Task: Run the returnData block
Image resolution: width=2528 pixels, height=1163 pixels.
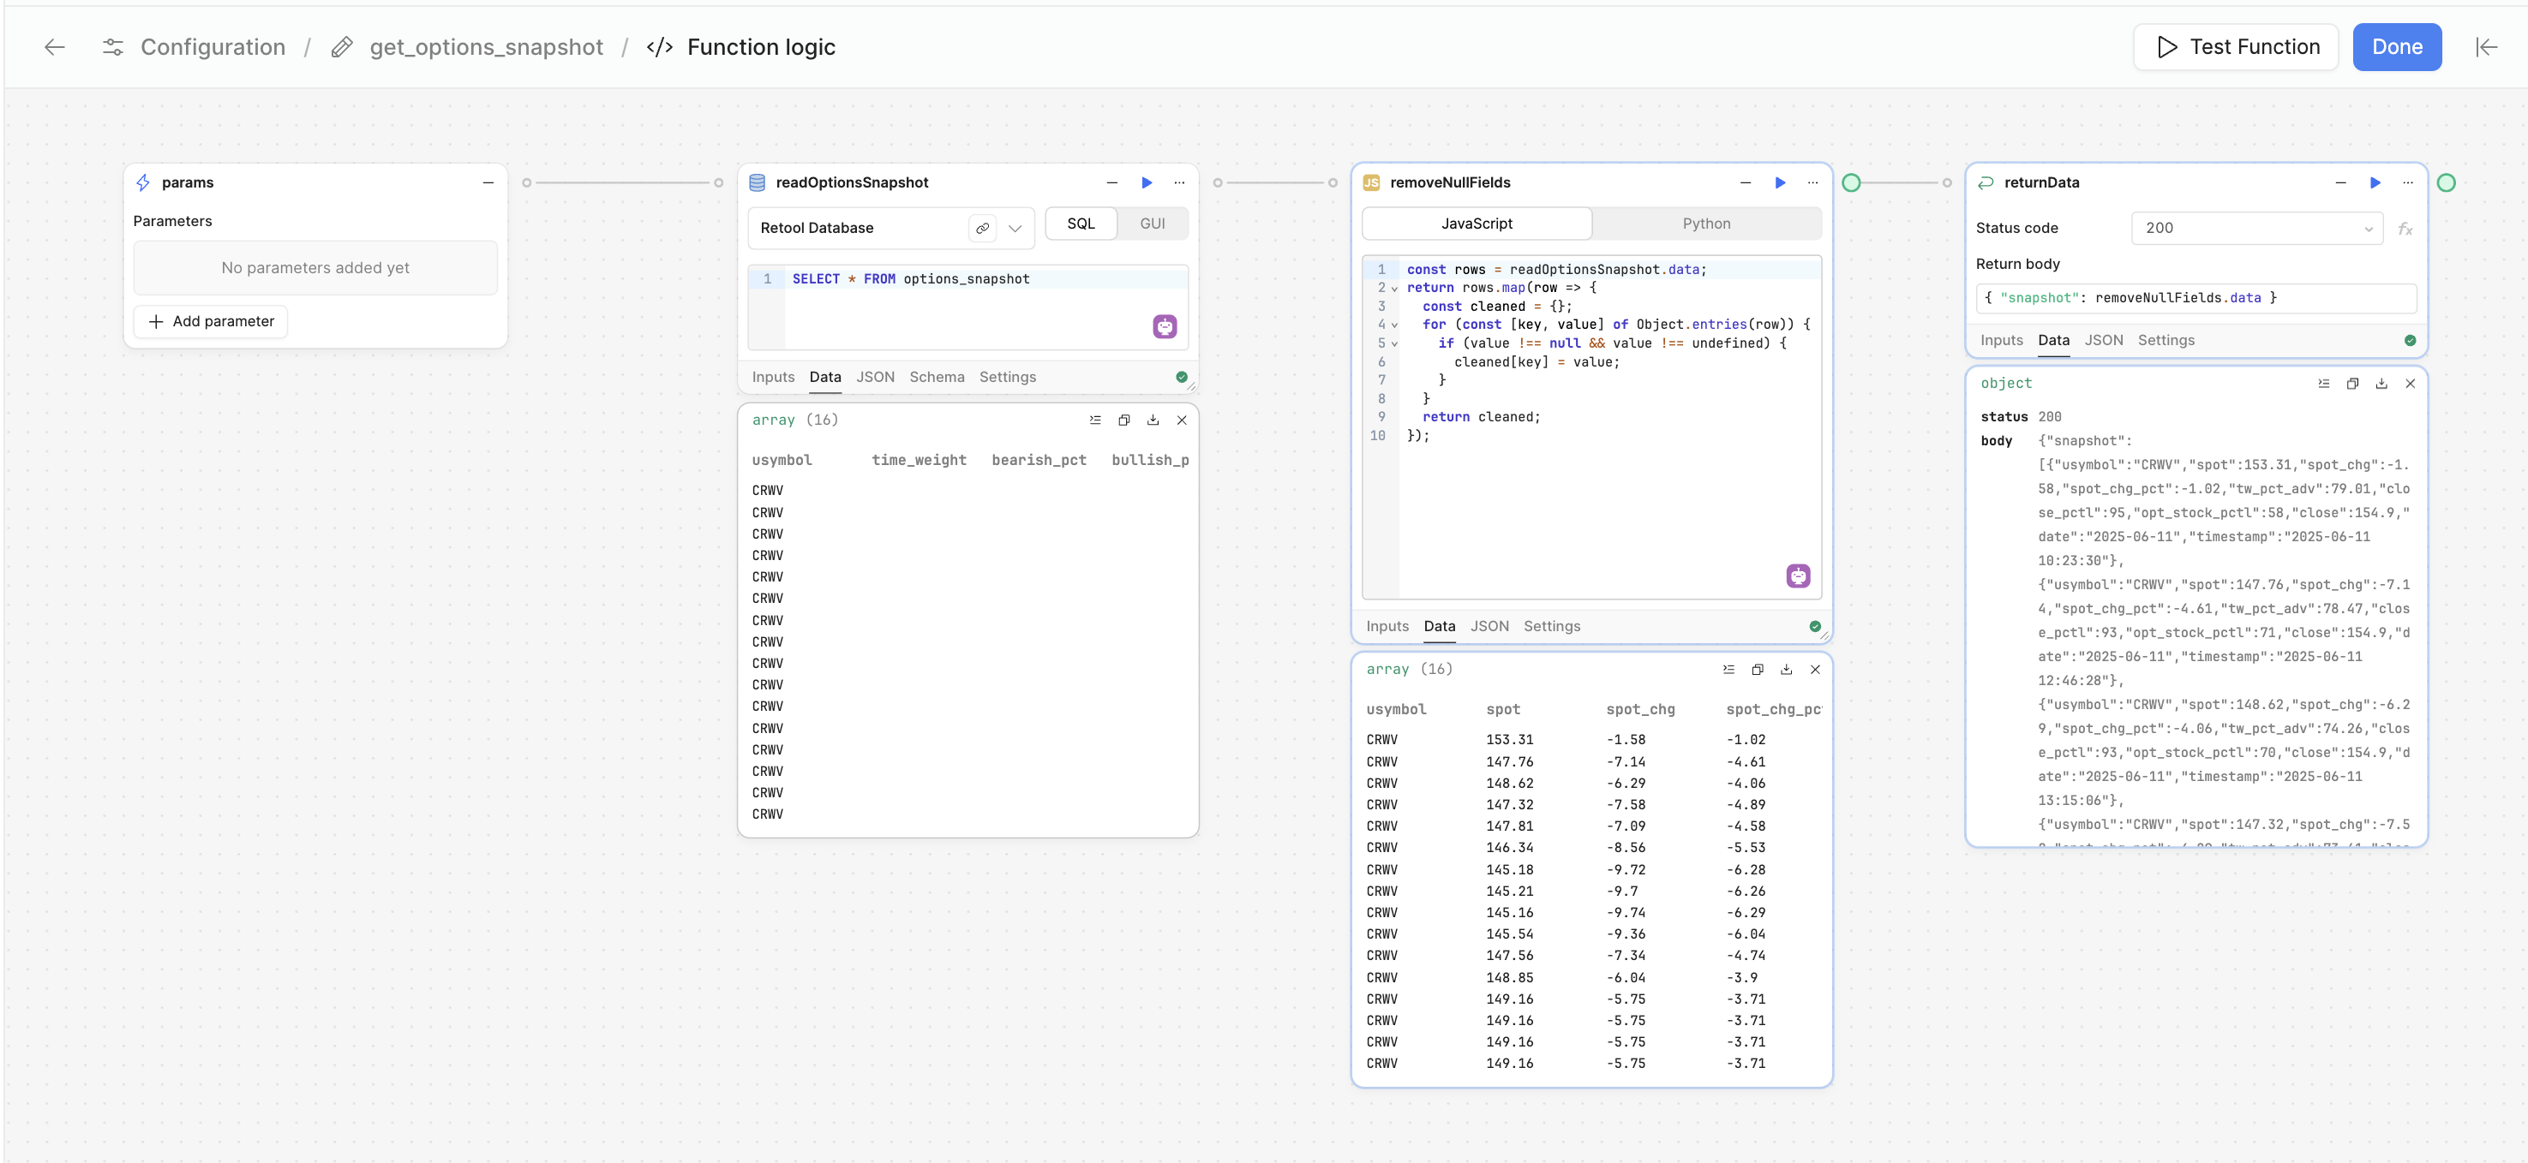Action: (2374, 182)
